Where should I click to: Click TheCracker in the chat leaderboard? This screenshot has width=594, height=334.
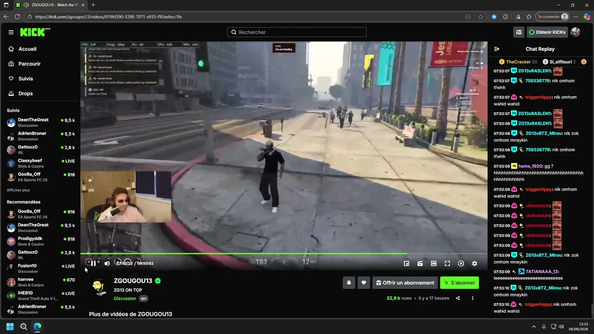coord(518,62)
